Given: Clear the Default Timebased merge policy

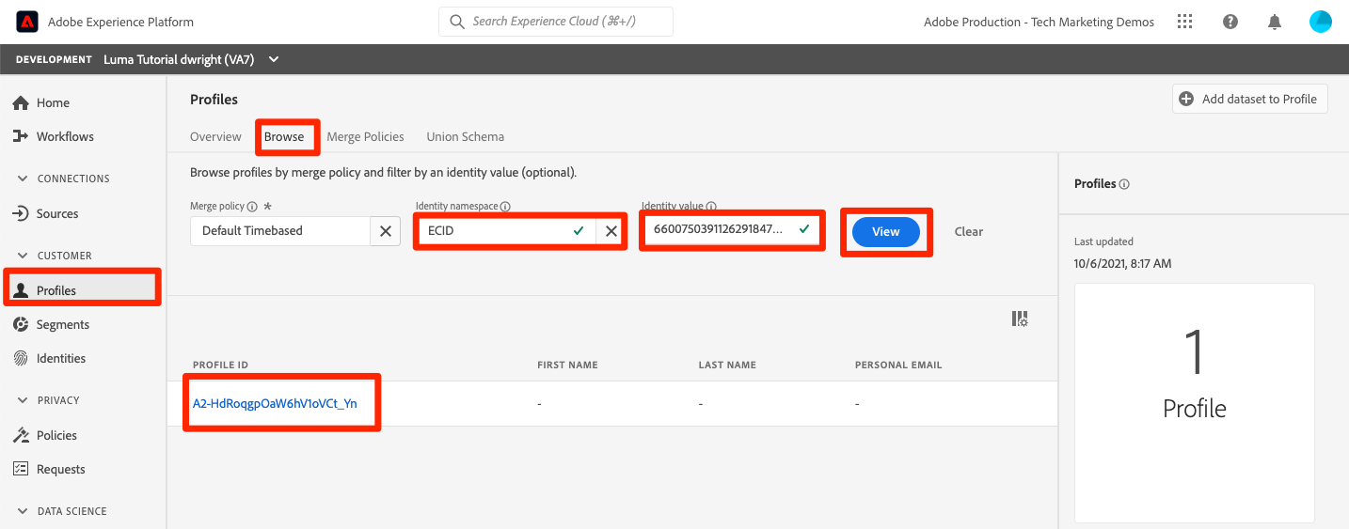Looking at the screenshot, I should [x=386, y=231].
